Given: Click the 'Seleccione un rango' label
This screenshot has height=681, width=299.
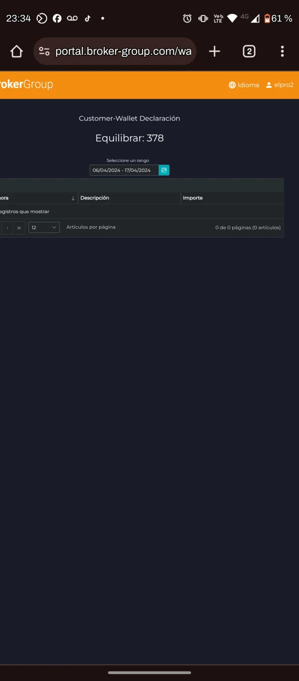Looking at the screenshot, I should click(128, 160).
